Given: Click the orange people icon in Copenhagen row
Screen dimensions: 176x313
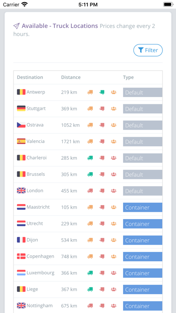Looking at the screenshot, I should tap(114, 256).
